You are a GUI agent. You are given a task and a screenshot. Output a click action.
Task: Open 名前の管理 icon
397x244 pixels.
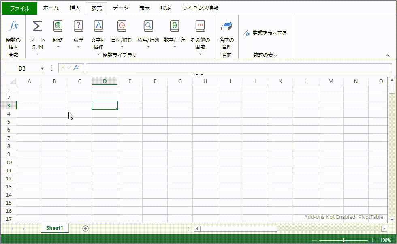pyautogui.click(x=226, y=26)
